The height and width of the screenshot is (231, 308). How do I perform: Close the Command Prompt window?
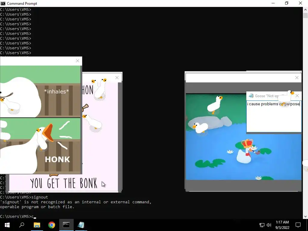(300, 3)
